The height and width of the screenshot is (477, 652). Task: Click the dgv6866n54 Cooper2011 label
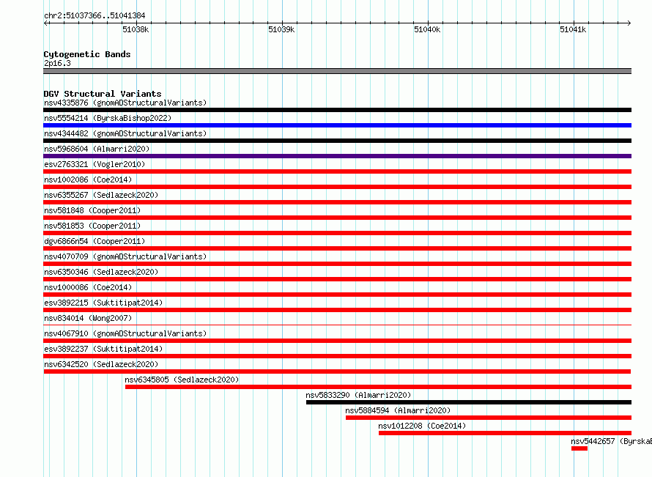95,241
